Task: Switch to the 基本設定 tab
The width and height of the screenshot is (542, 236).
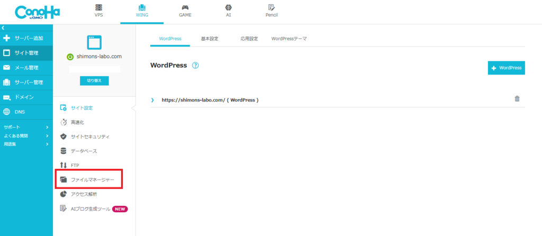Action: click(x=210, y=39)
